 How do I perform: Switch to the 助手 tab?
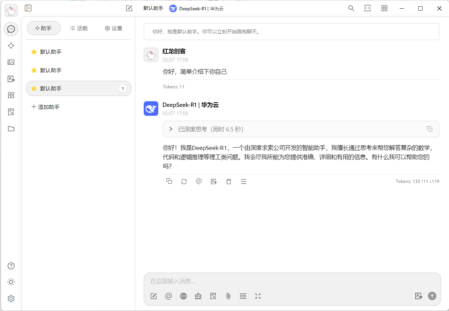point(43,28)
